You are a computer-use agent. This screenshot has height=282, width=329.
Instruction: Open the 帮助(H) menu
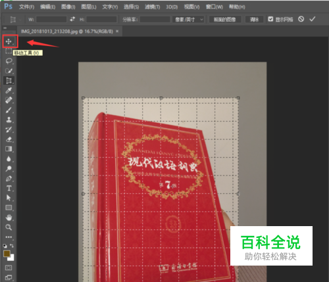click(237, 7)
